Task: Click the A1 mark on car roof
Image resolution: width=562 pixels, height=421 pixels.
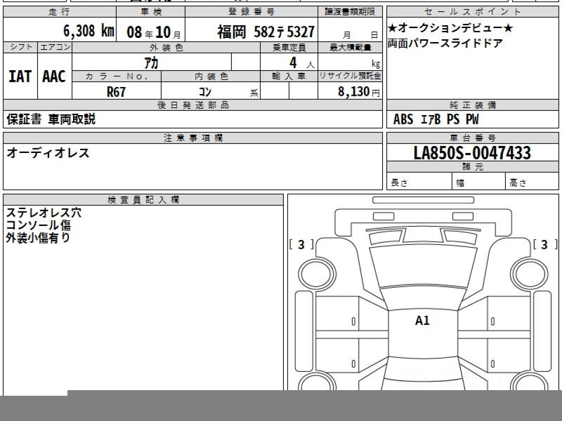Action: pyautogui.click(x=422, y=320)
